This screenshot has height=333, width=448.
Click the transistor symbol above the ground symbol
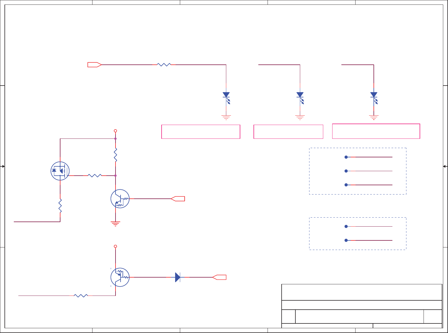pos(120,199)
